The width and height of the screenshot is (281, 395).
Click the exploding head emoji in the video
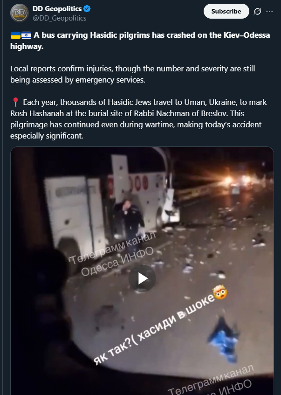tap(220, 292)
